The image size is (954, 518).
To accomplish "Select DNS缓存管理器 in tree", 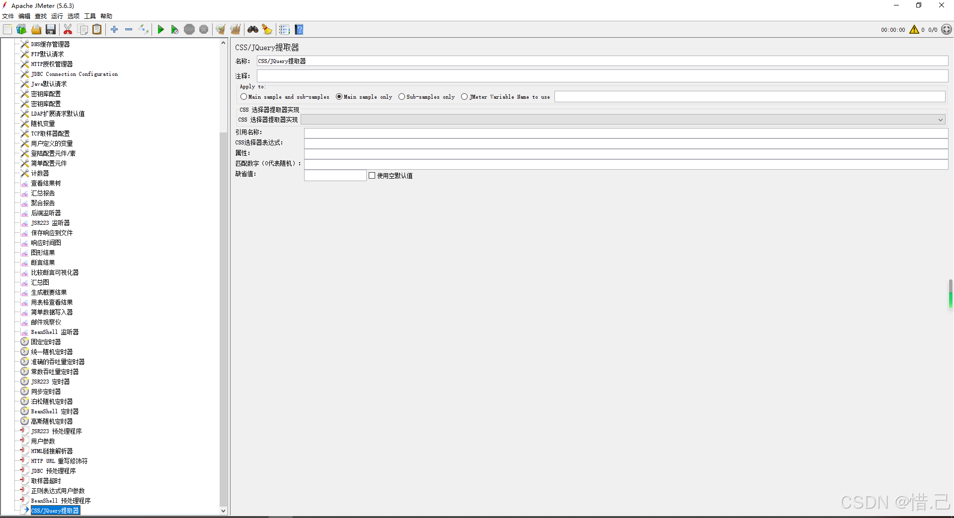I will point(50,44).
